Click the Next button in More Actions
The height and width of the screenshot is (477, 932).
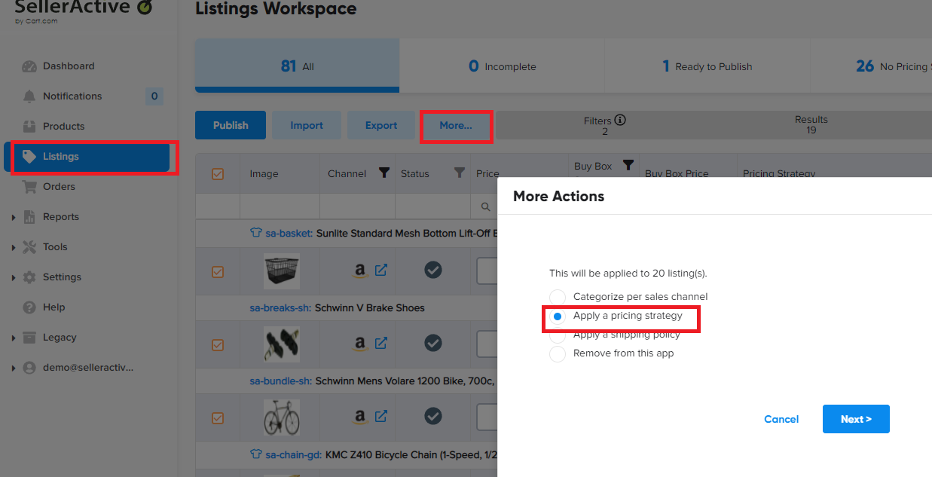(x=855, y=419)
